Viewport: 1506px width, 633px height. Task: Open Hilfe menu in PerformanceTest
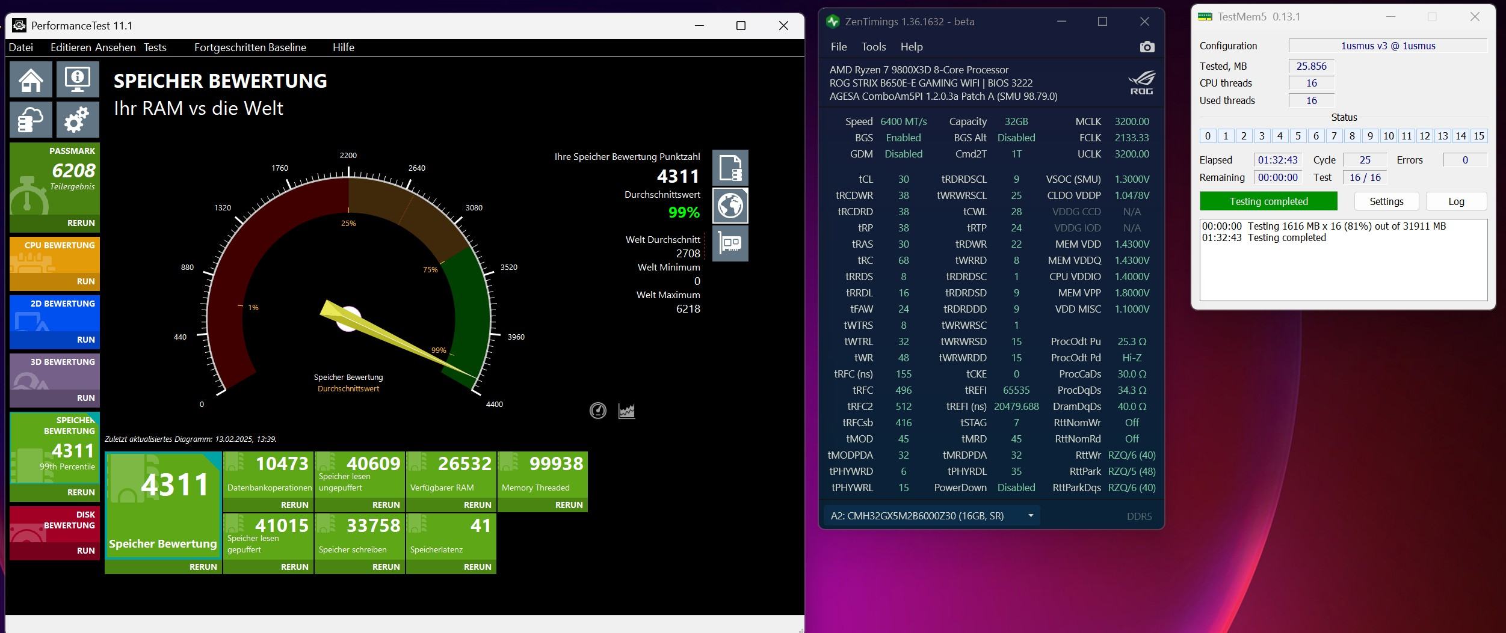[x=344, y=47]
